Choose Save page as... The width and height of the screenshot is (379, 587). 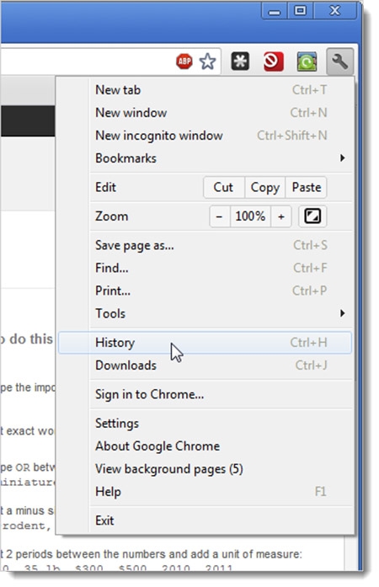[x=206, y=245]
